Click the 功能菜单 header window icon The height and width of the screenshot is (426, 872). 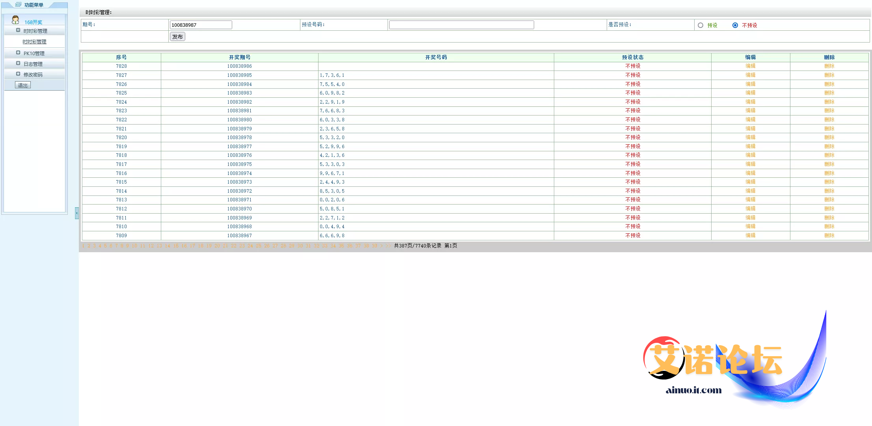pos(18,5)
